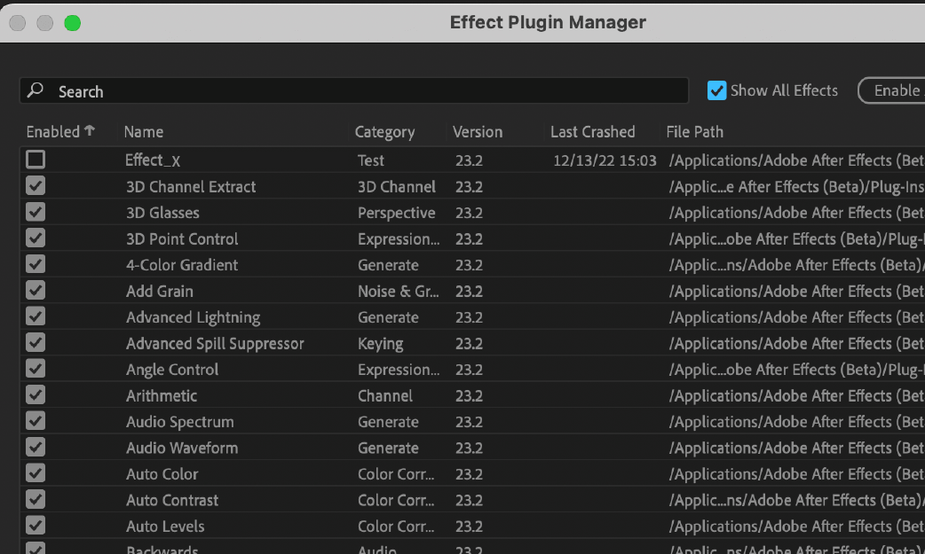Click in the Search input field
This screenshot has width=925, height=554.
pos(355,91)
